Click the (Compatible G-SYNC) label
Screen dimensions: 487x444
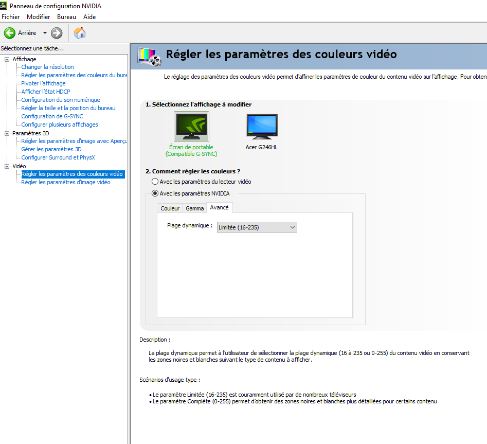(x=191, y=154)
